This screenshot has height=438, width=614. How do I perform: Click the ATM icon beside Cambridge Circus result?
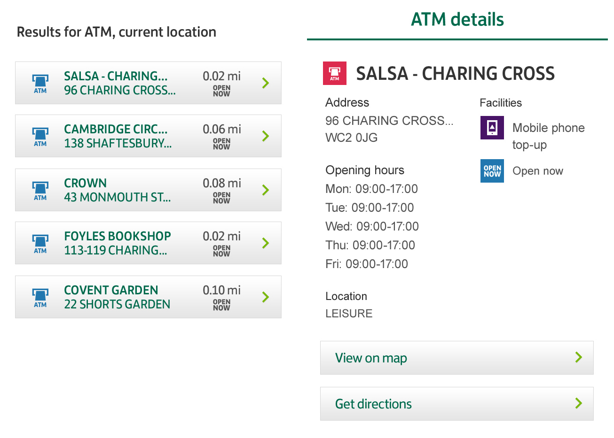[x=40, y=136]
